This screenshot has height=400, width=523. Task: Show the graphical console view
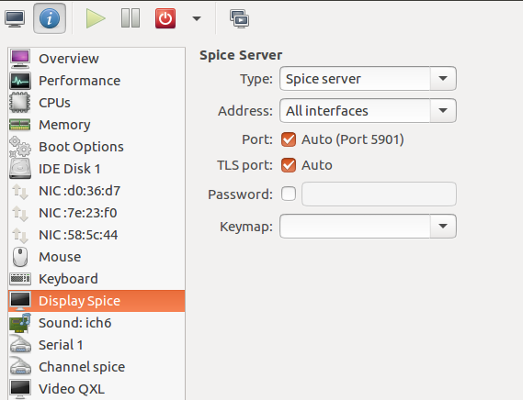click(x=15, y=18)
